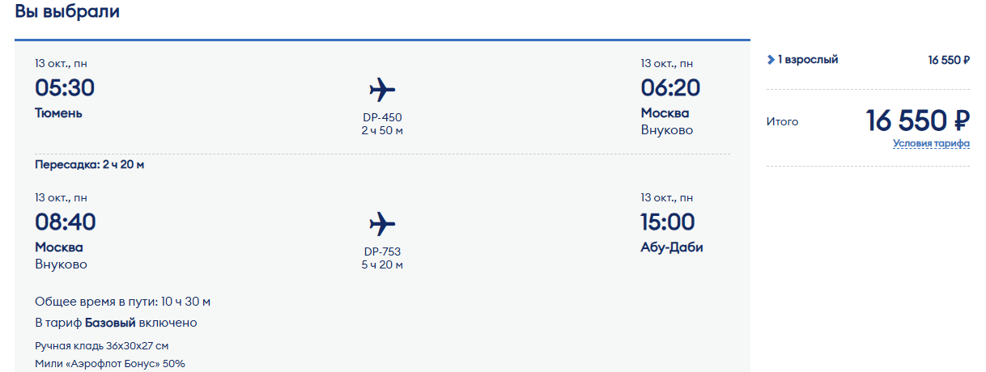Click the Абу-Даби destination city
This screenshot has width=986, height=372.
(672, 247)
